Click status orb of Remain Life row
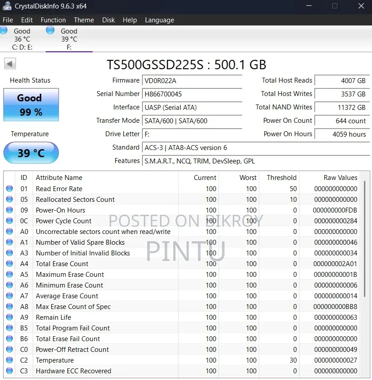The width and height of the screenshot is (372, 380). tap(9, 317)
